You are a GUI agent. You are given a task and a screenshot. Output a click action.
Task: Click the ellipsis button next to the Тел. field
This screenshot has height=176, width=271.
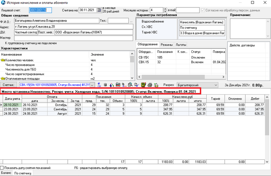[x=131, y=21]
